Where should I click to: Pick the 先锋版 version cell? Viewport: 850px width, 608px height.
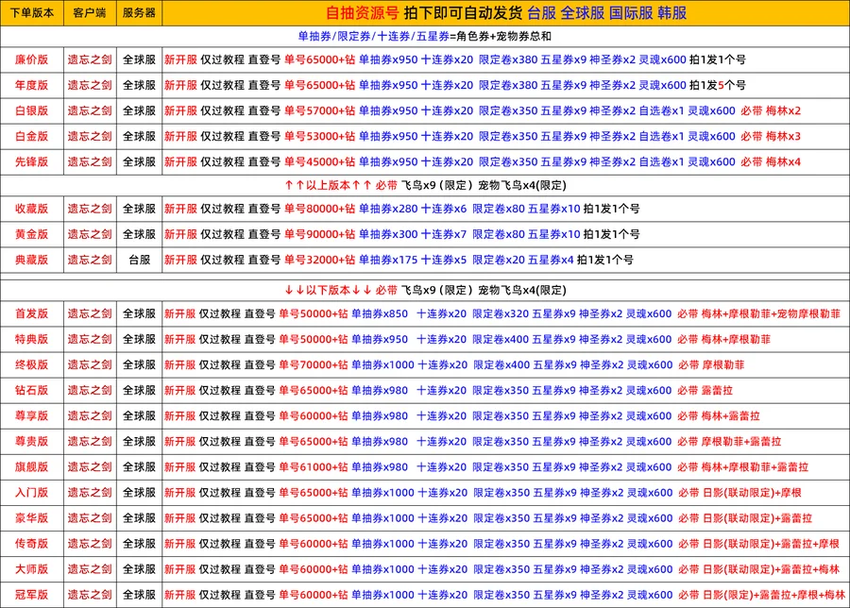point(31,161)
